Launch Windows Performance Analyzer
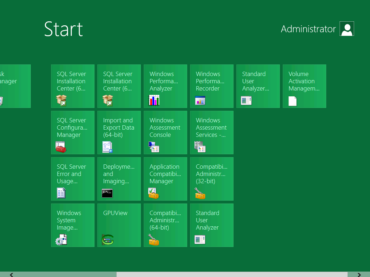 165,86
